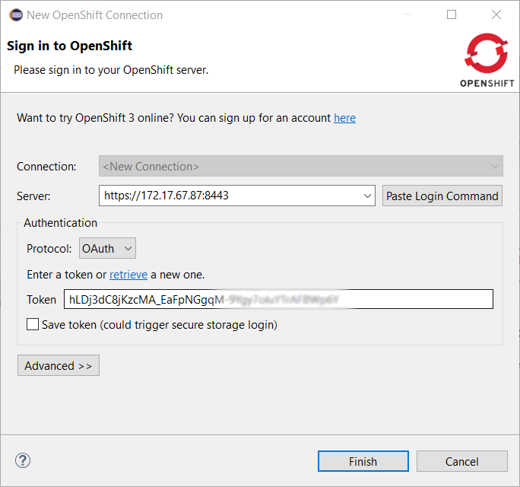Click the Eclipse icon in the title bar
The width and height of the screenshot is (520, 487).
tap(15, 14)
